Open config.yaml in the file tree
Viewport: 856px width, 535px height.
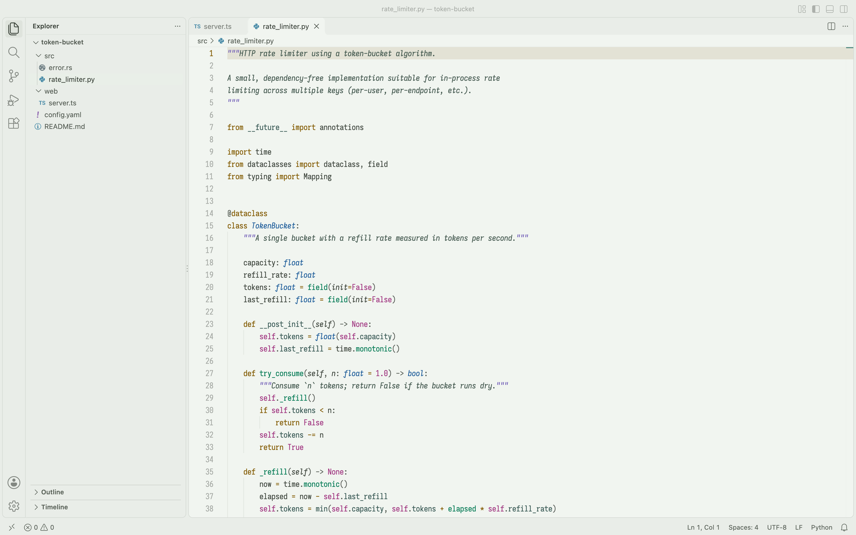[x=106, y=115]
